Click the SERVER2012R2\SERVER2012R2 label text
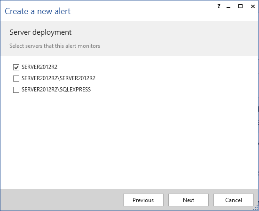 pos(58,78)
